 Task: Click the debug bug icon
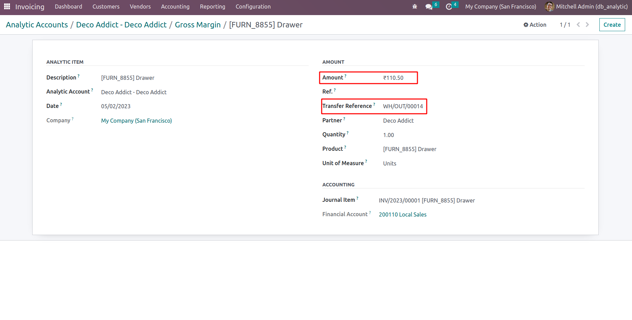(415, 7)
